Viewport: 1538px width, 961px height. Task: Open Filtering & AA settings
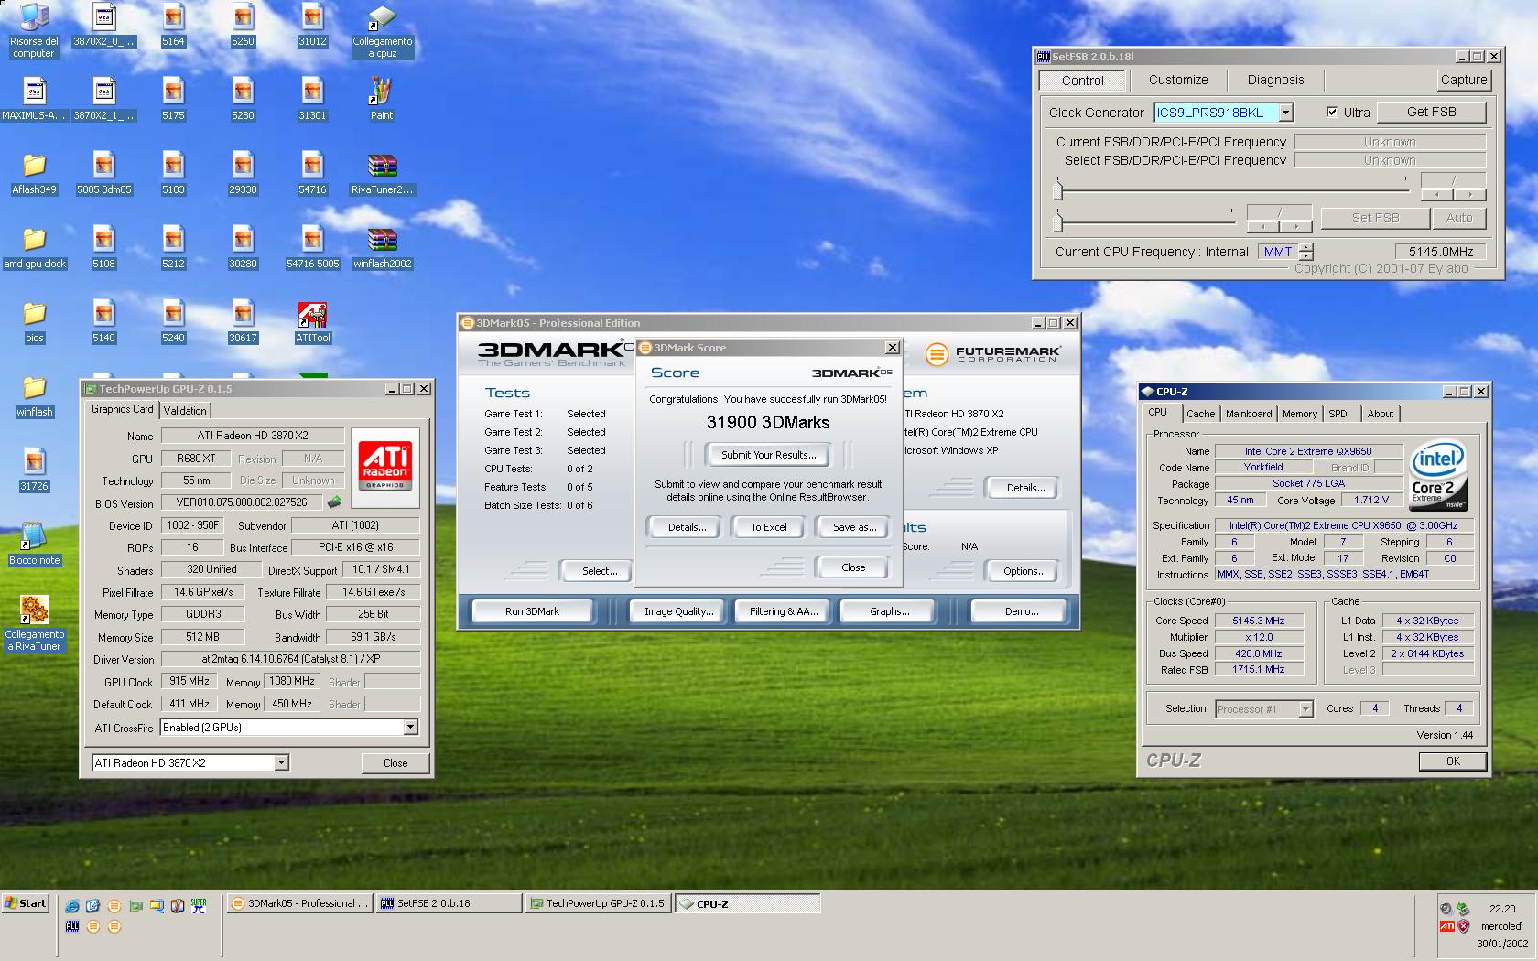pyautogui.click(x=783, y=611)
